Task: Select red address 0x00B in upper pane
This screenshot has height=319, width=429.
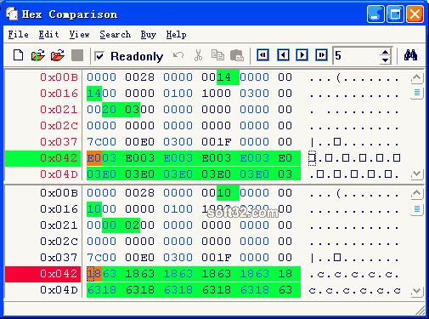Action: (x=59, y=77)
